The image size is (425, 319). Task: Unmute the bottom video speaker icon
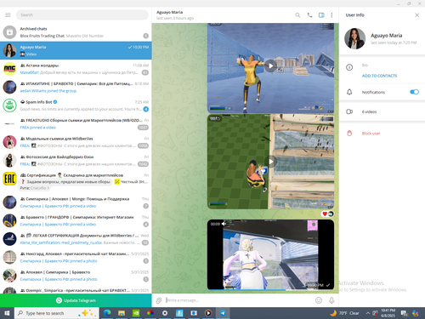tap(224, 224)
